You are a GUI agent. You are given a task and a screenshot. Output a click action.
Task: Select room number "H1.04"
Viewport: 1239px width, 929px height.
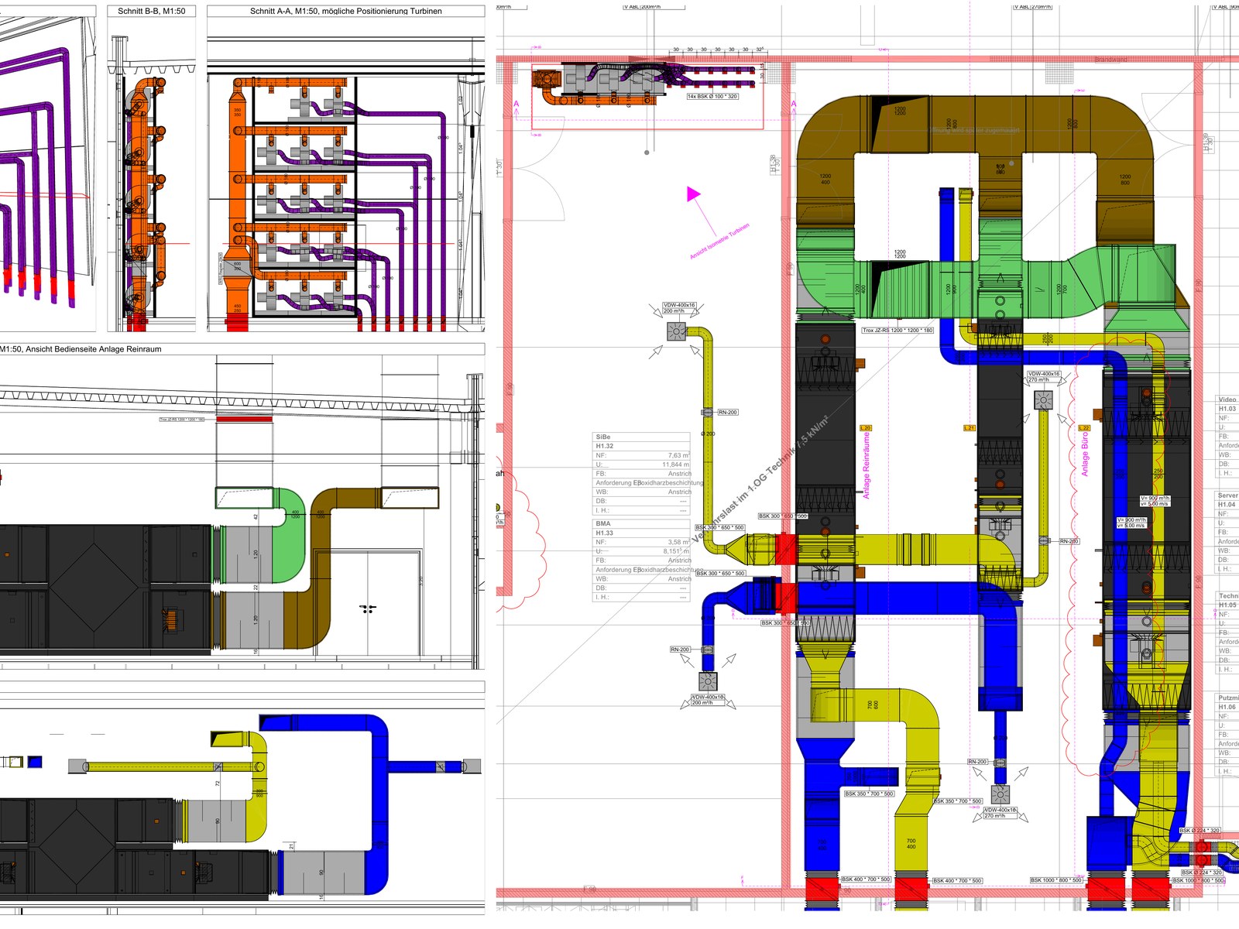click(x=1227, y=505)
